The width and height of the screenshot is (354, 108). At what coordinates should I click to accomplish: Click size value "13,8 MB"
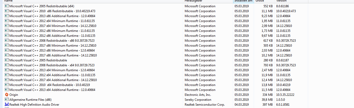(267, 85)
